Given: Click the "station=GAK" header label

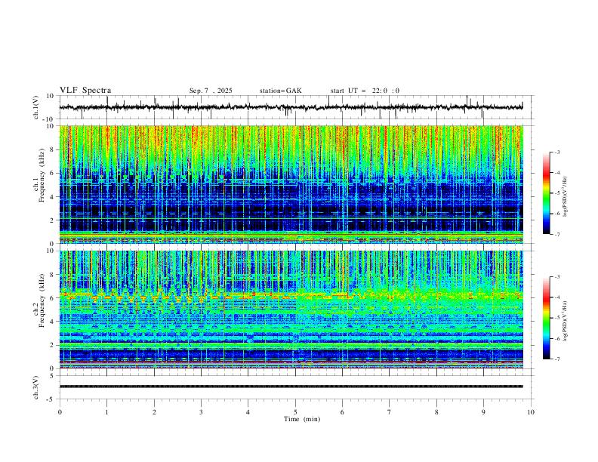Looking at the screenshot, I should click(x=280, y=91).
